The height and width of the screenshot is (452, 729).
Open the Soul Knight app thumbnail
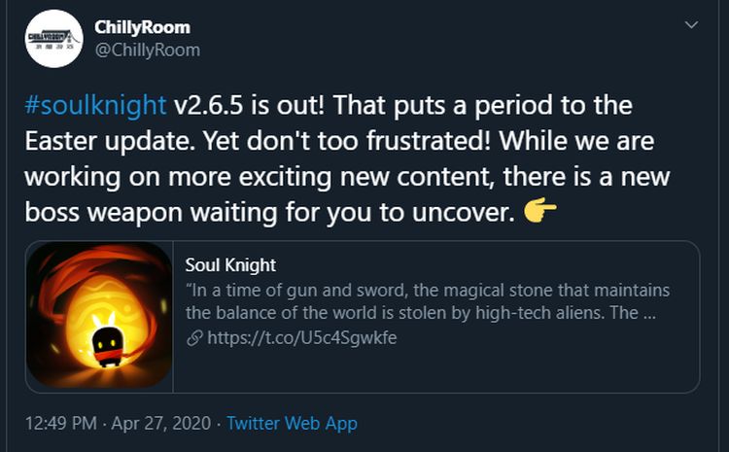(x=101, y=316)
